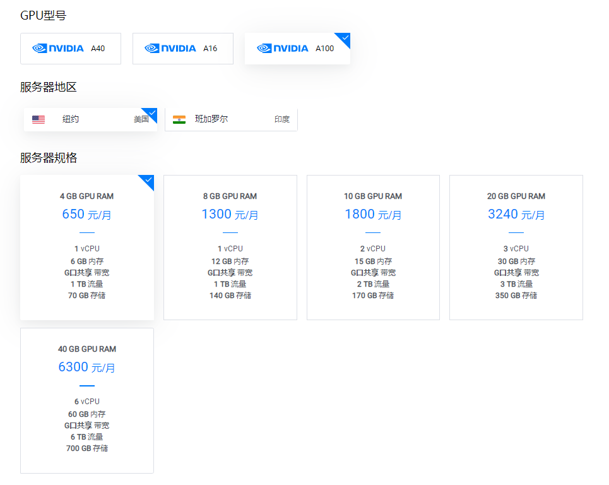Select the NVIDIA A16 GPU model card
The image size is (609, 485).
[183, 49]
